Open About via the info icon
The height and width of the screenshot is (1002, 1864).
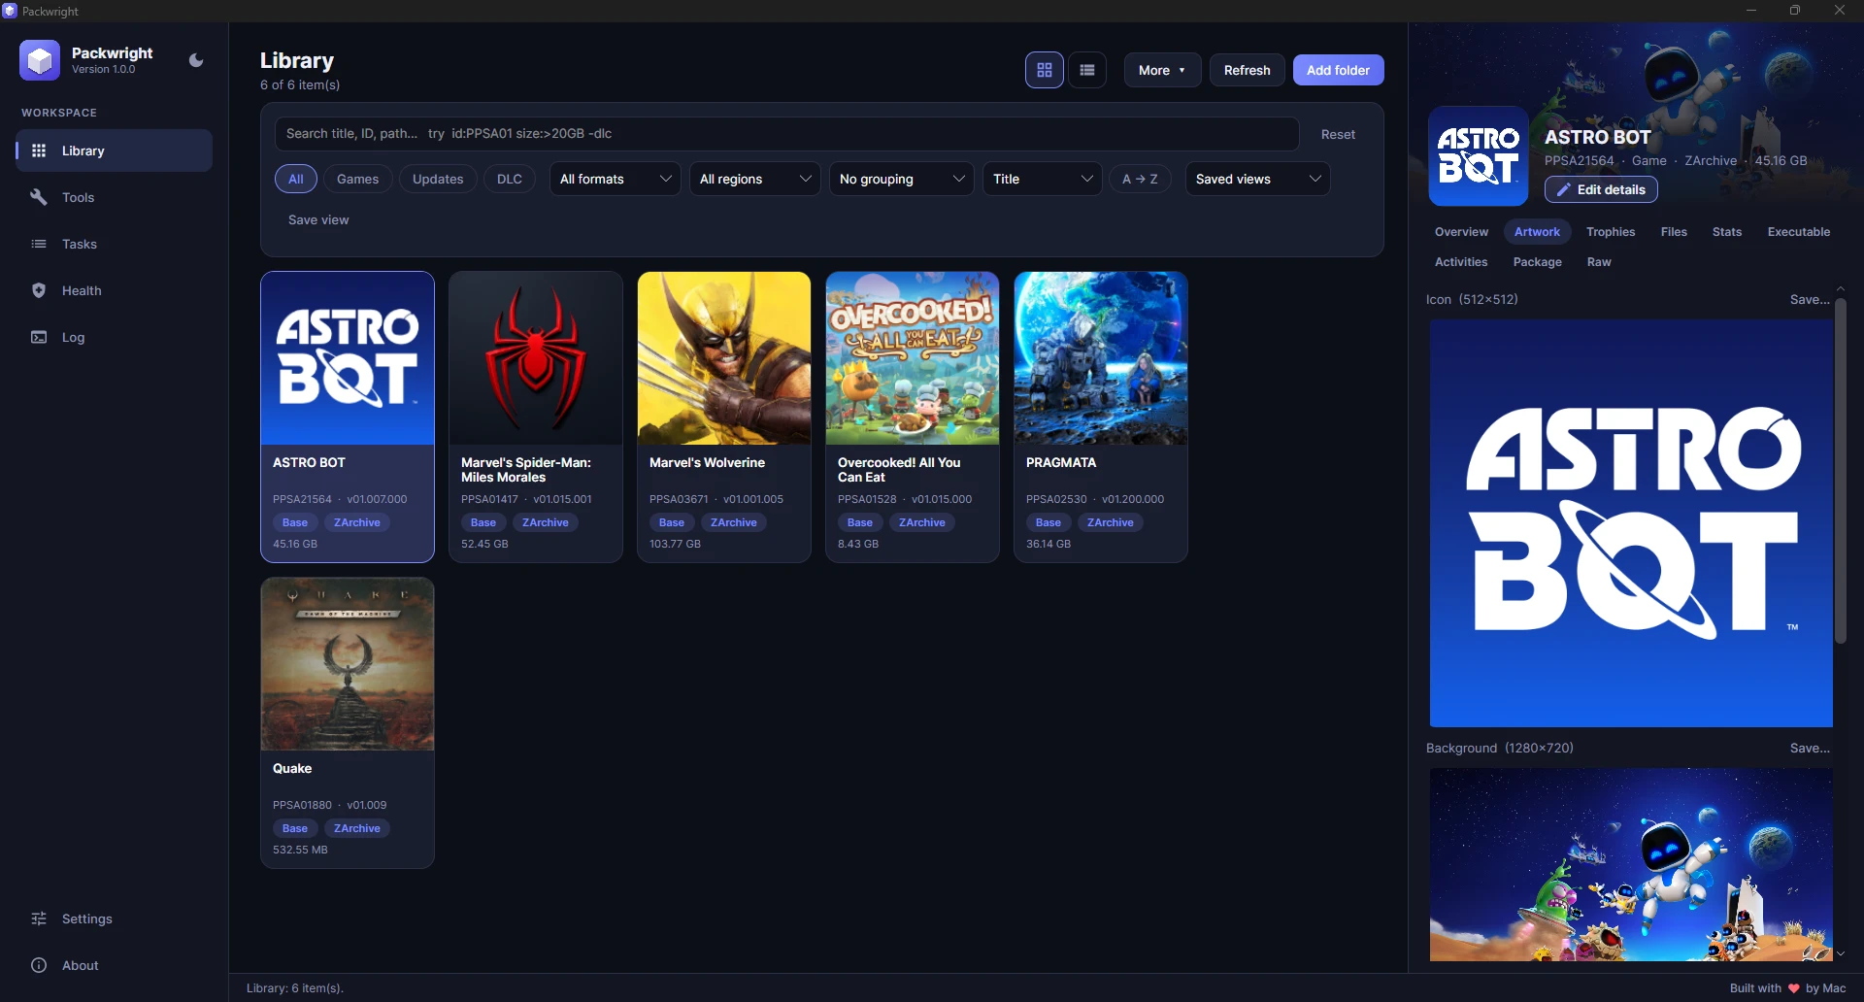pyautogui.click(x=39, y=965)
